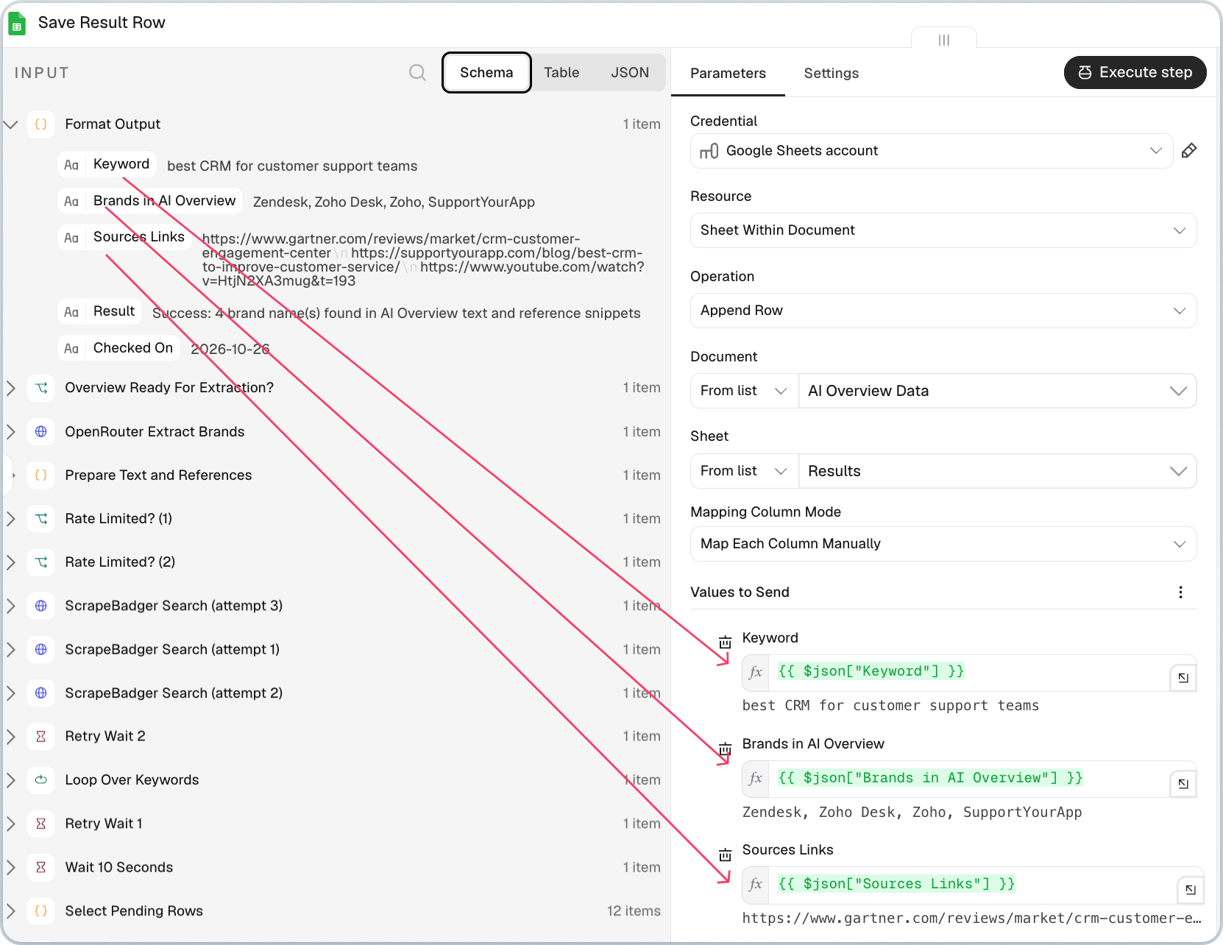The height and width of the screenshot is (945, 1223).
Task: Open the Settings tab
Action: click(x=832, y=74)
